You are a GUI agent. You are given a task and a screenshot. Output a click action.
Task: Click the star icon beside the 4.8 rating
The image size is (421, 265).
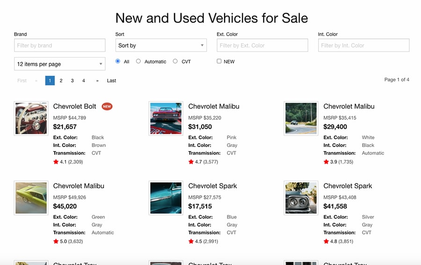tap(327, 242)
